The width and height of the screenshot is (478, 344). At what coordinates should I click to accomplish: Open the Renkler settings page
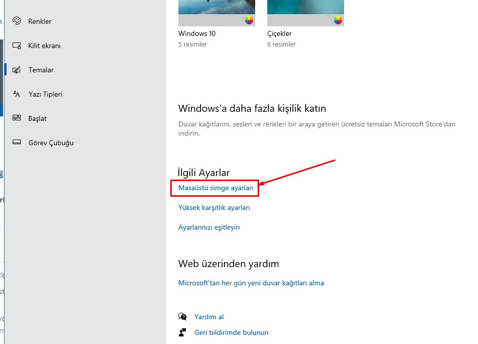40,21
